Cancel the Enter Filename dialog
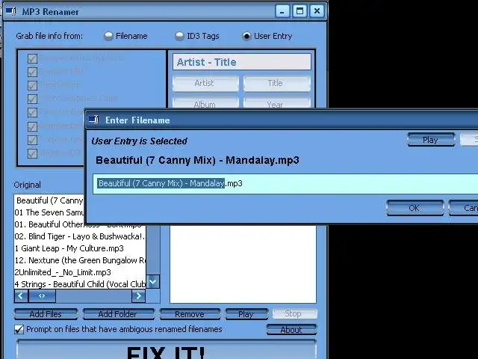This screenshot has width=478, height=359. 463,208
